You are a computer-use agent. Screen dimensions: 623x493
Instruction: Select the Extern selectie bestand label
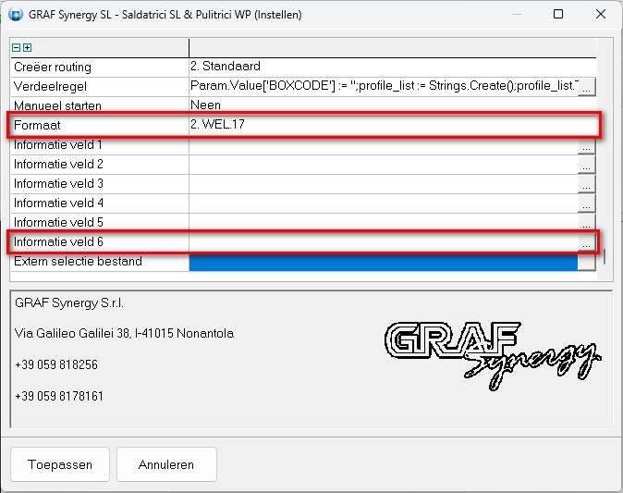[x=78, y=261]
